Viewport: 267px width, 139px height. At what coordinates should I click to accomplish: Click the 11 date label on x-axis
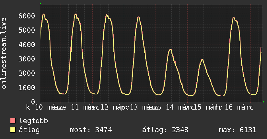tap(75, 107)
